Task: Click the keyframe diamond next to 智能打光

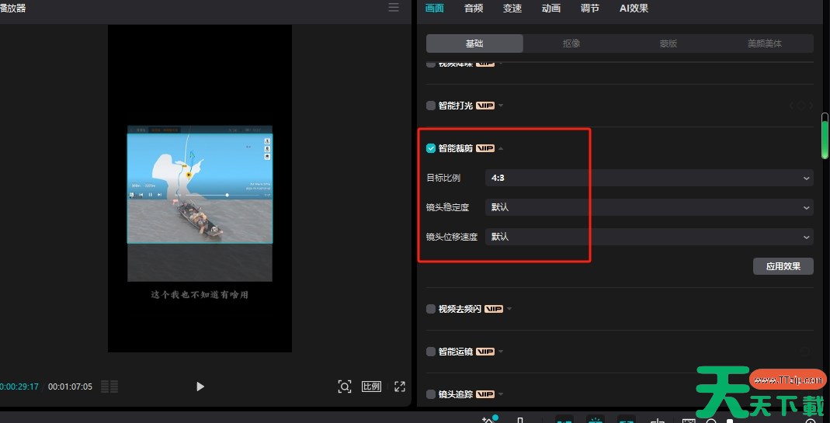Action: pyautogui.click(x=802, y=106)
